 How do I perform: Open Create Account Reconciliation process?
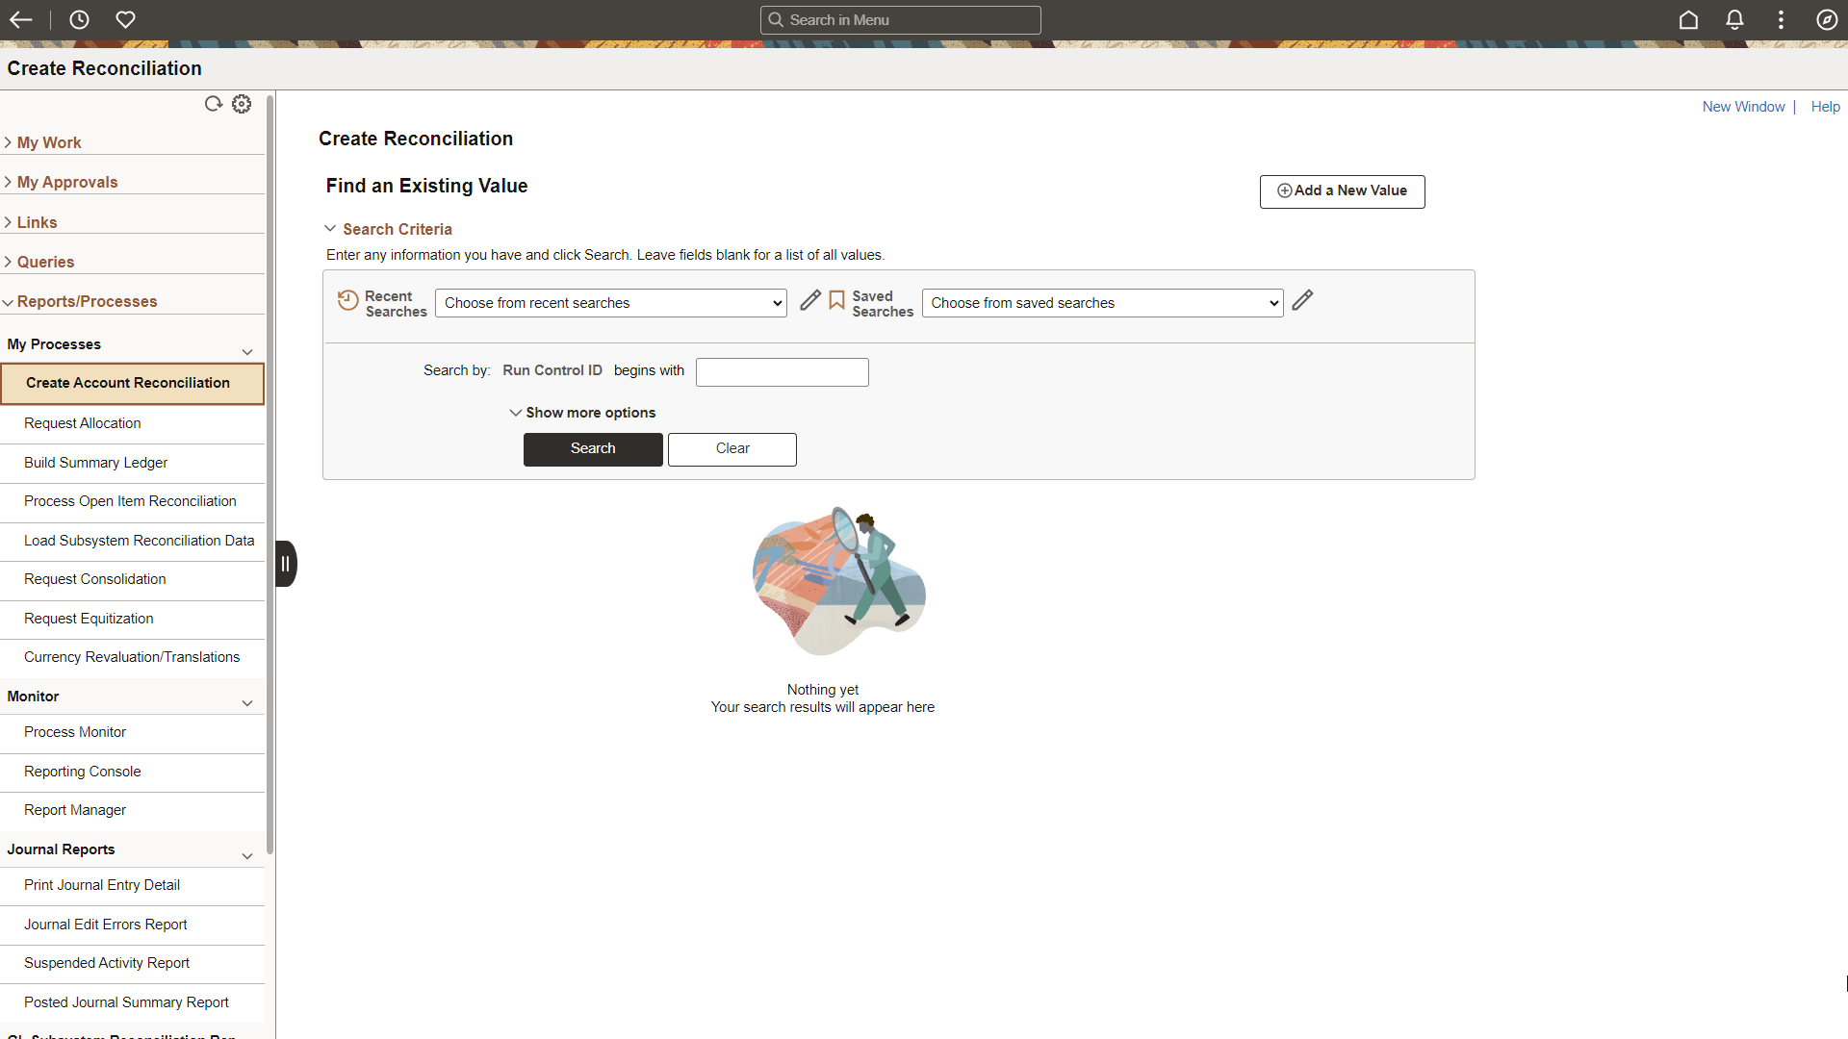coord(127,382)
